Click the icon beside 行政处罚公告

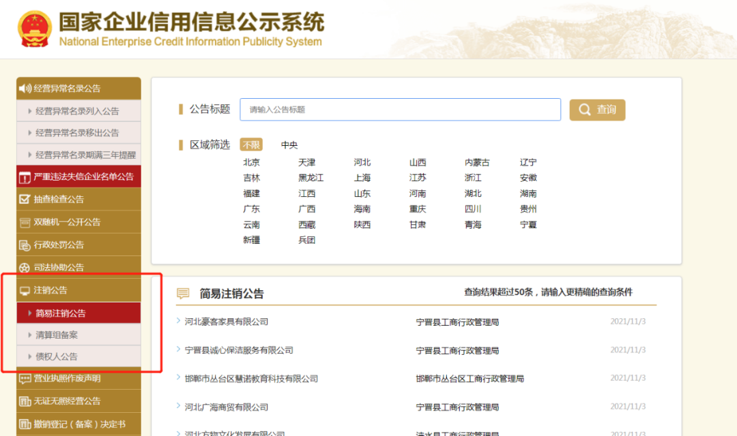25,245
